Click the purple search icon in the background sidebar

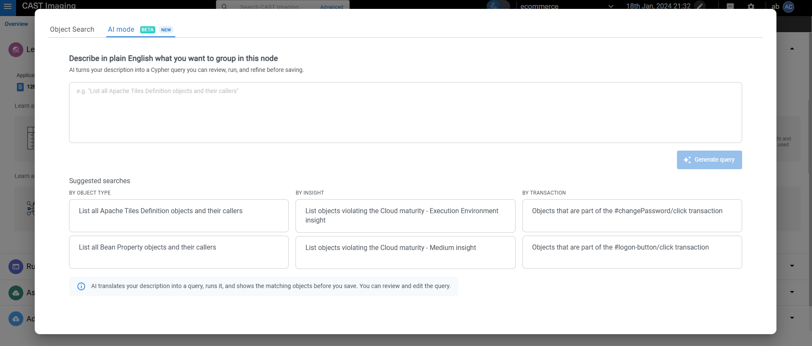pyautogui.click(x=16, y=49)
